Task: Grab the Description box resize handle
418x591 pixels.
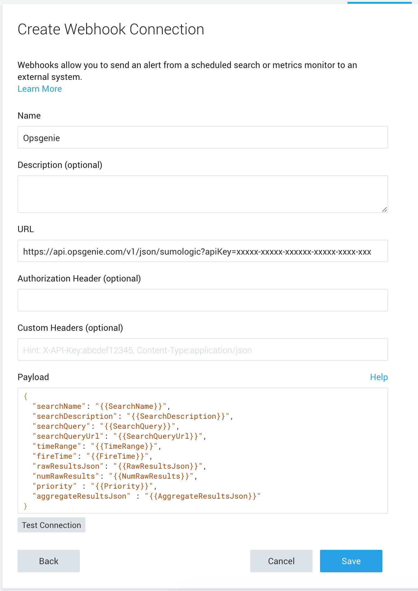Action: pos(384,209)
